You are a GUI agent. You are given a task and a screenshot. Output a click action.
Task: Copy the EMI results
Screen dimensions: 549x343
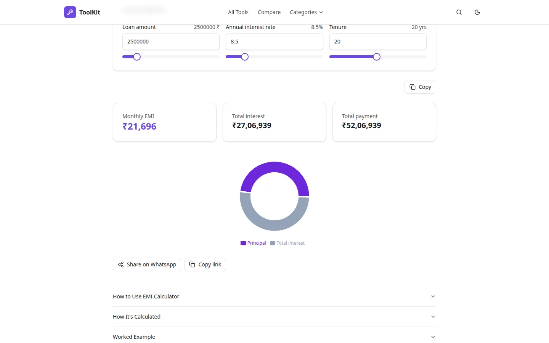[x=420, y=87]
